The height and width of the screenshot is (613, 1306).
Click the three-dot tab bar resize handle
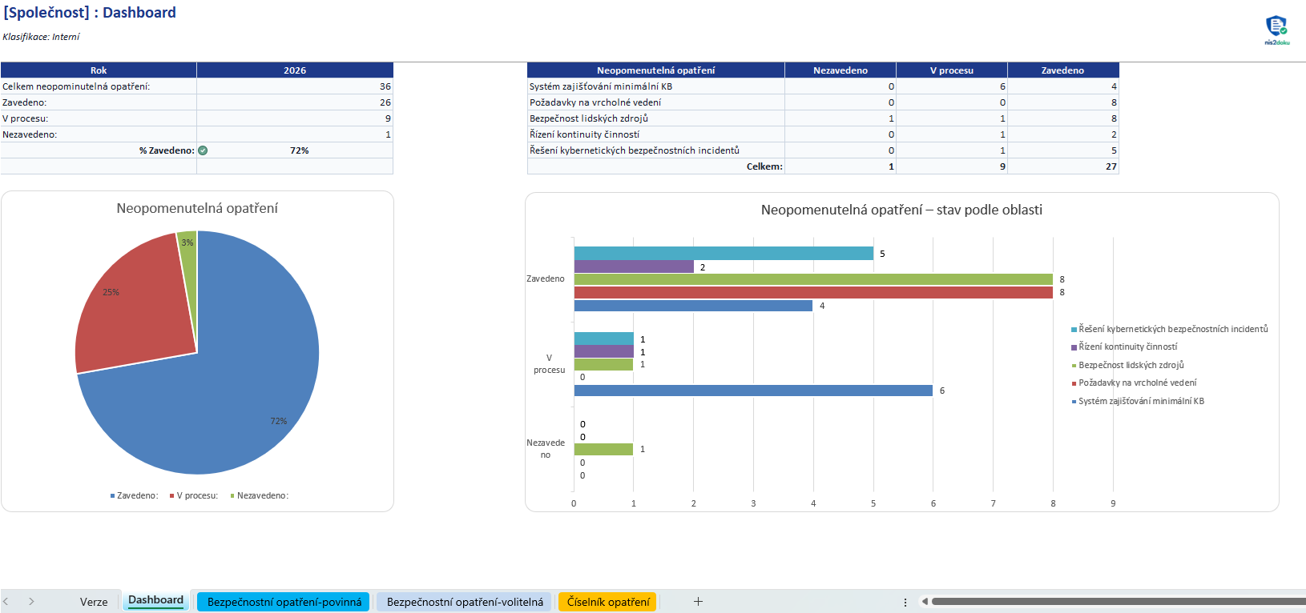pyautogui.click(x=905, y=602)
